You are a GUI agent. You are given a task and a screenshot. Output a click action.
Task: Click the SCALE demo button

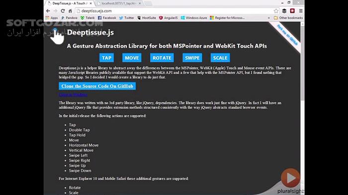coord(220,58)
